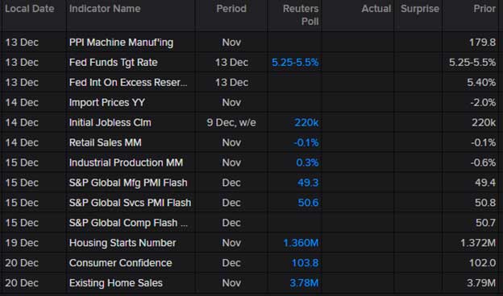The height and width of the screenshot is (296, 503).
Task: Click the Reuters Poll column header
Action: click(301, 15)
